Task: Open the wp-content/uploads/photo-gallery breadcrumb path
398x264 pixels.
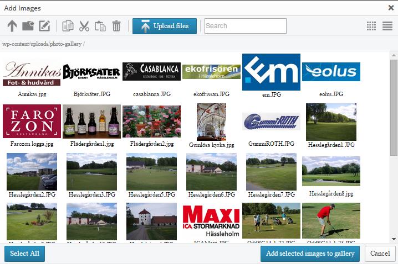Action: 42,44
